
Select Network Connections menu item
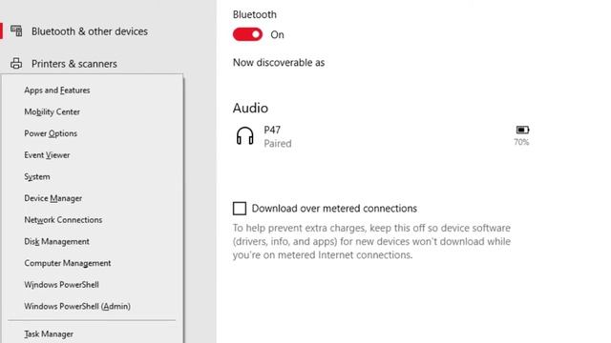coord(63,220)
